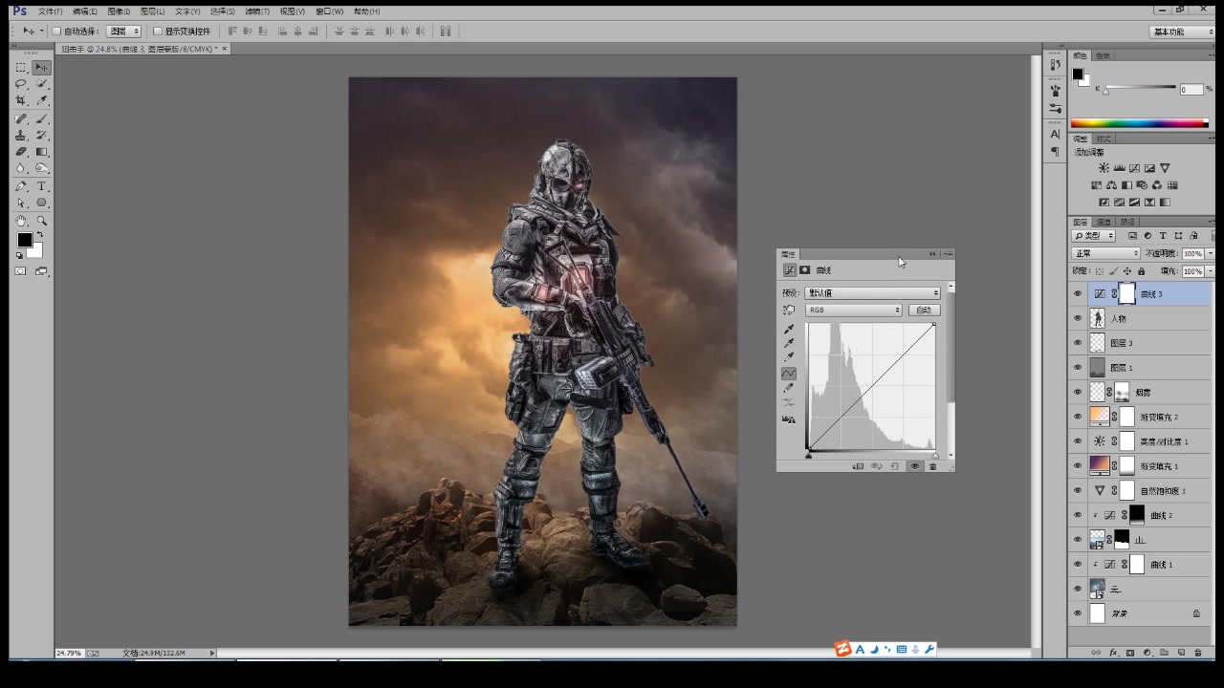Collapse the Properties panel with double arrows
This screenshot has width=1224, height=688.
(x=932, y=254)
